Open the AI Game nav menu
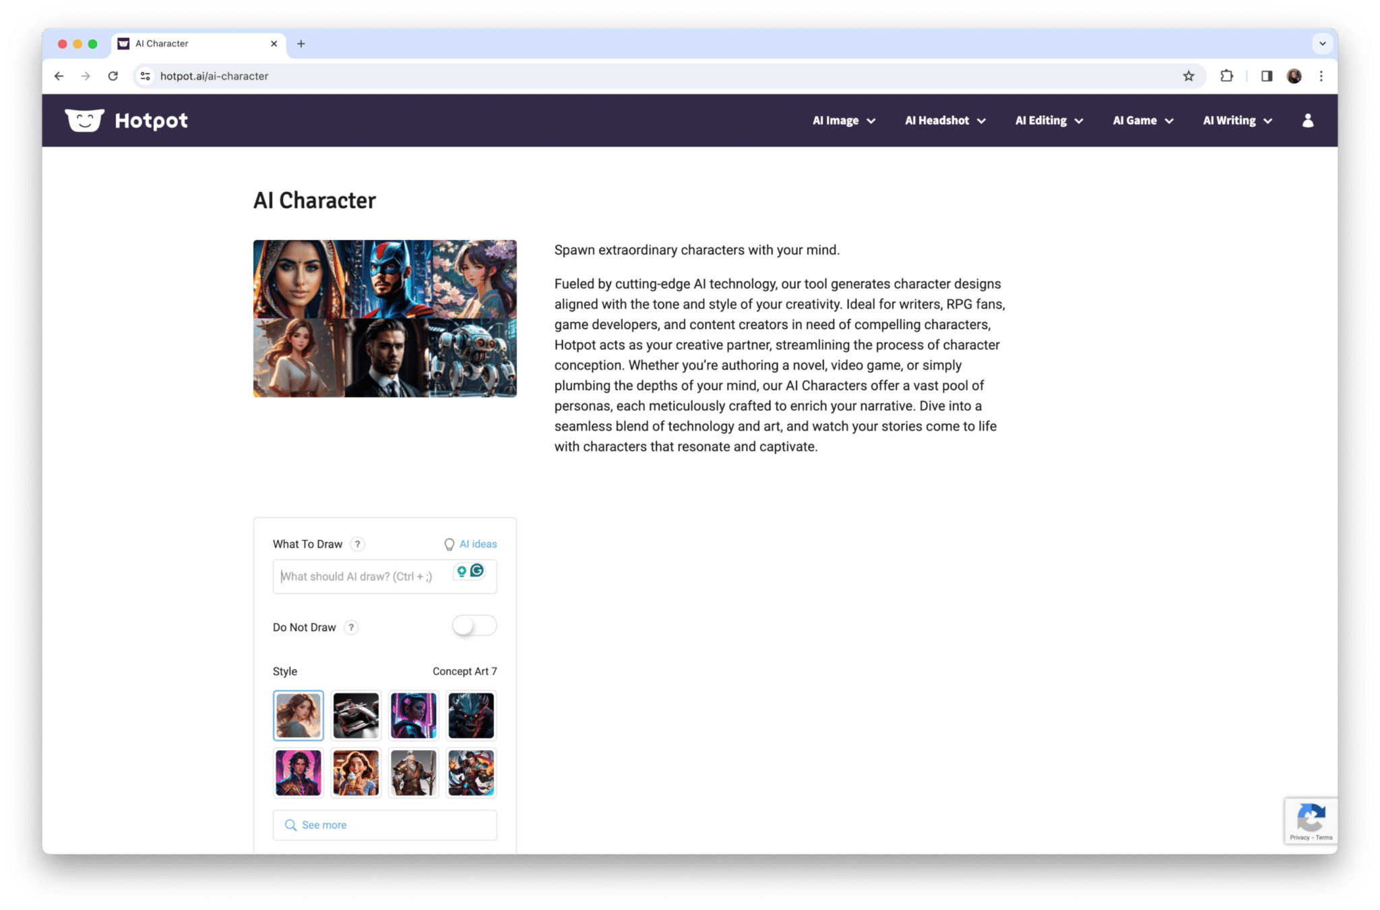 pyautogui.click(x=1142, y=121)
